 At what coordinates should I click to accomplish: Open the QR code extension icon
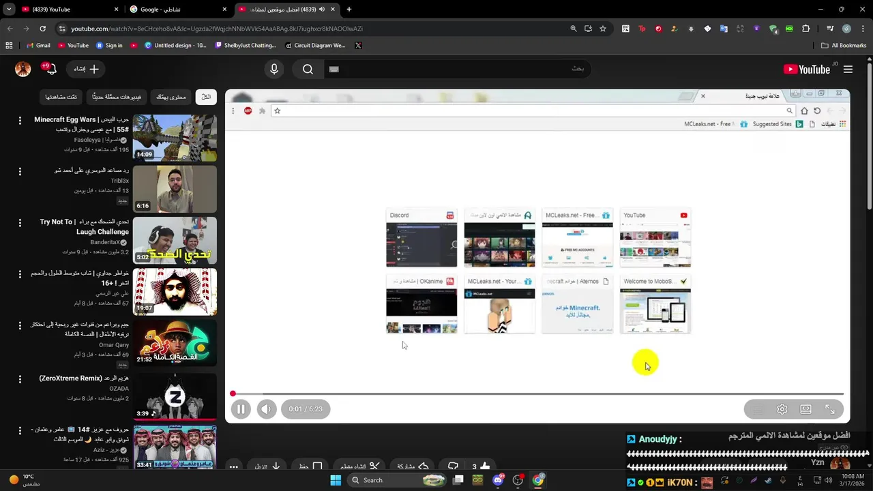625,29
